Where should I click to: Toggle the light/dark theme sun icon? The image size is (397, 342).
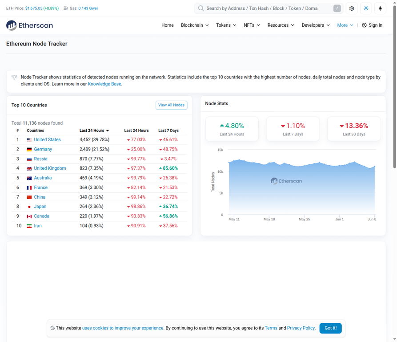click(x=366, y=8)
